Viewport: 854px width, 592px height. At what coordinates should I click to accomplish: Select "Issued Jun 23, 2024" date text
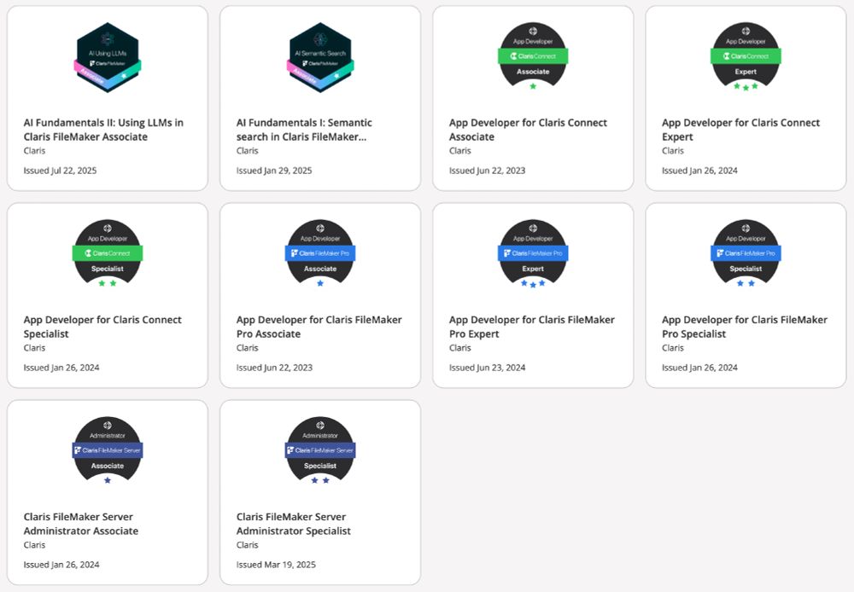click(488, 368)
